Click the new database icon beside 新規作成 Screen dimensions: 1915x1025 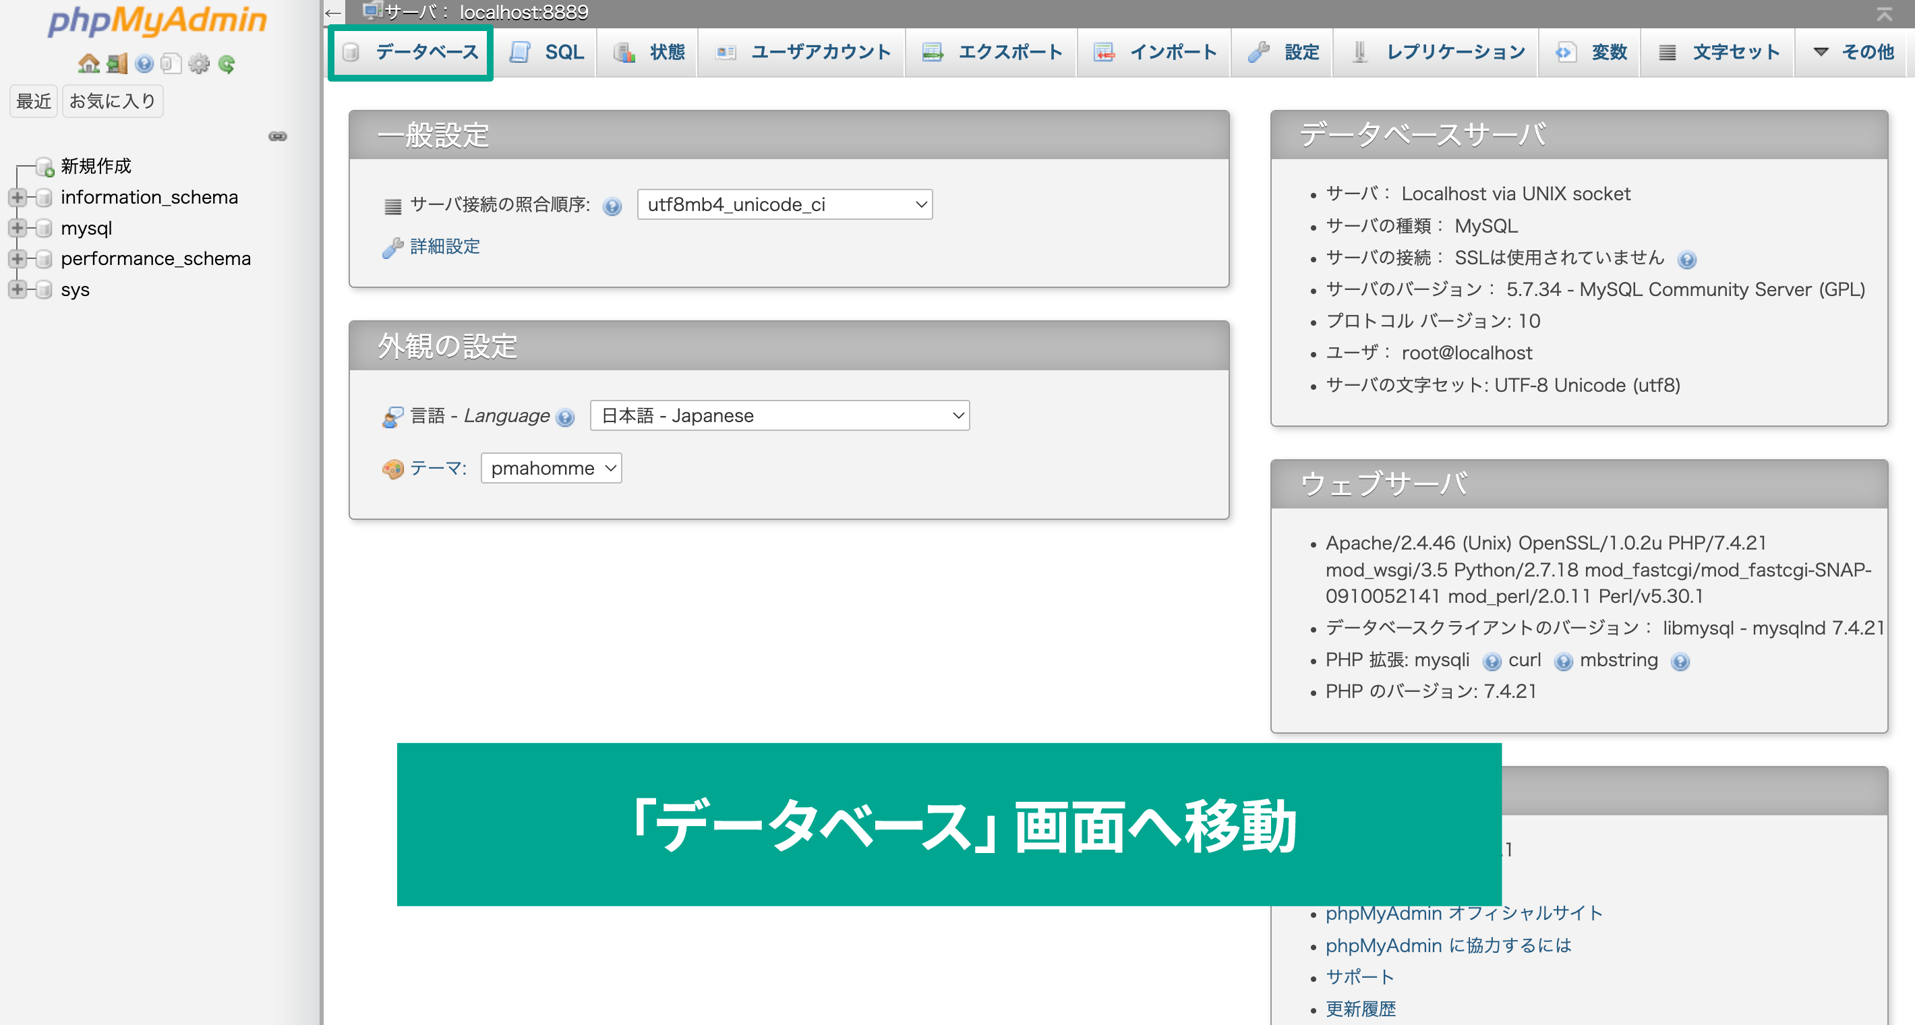pos(45,167)
